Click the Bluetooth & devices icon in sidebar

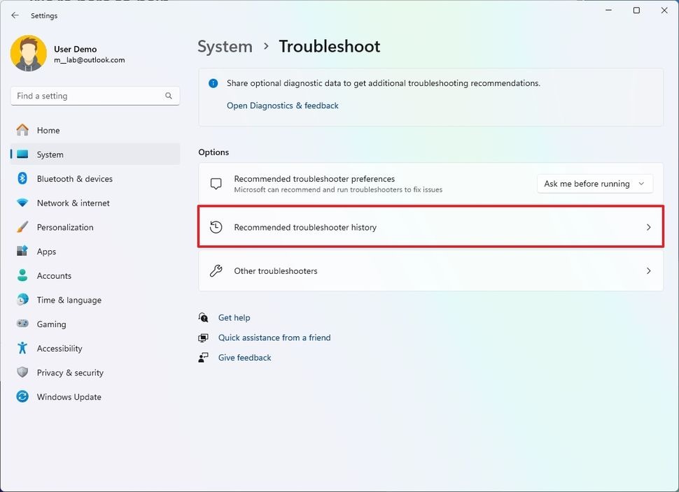[22, 178]
